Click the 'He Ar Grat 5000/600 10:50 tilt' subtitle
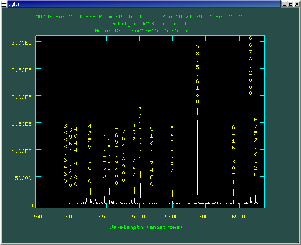This screenshot has width=301, height=245. (144, 31)
